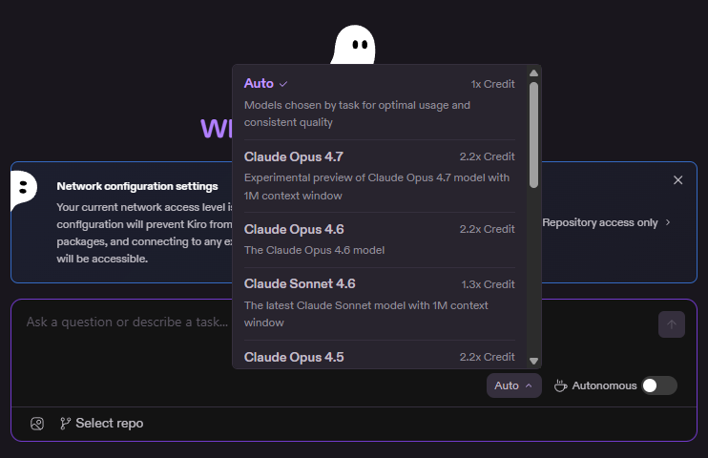Select Claude Sonnet 4.6 model
The width and height of the screenshot is (708, 458).
[380, 303]
